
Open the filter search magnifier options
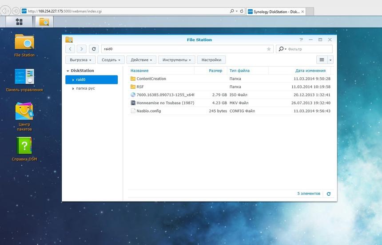(x=282, y=49)
